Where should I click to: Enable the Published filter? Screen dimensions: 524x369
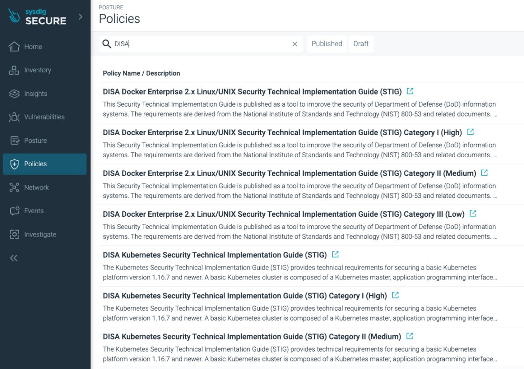pyautogui.click(x=326, y=44)
